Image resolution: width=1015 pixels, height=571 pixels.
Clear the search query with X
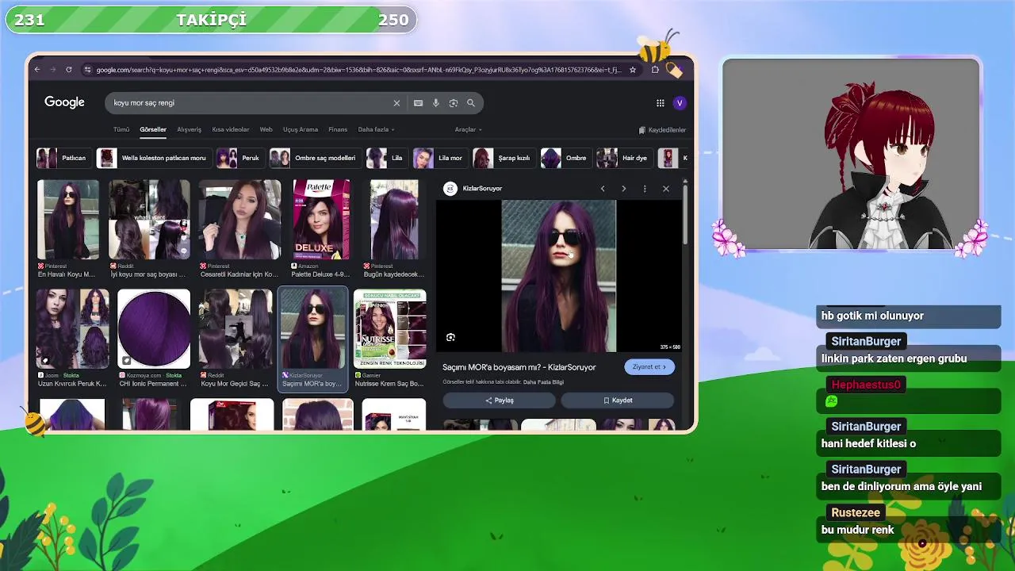tap(396, 103)
